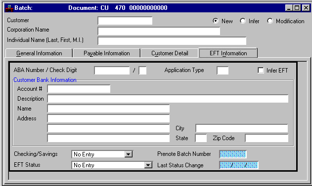Select the New radio button
This screenshot has height=186, width=312.
[x=216, y=21]
